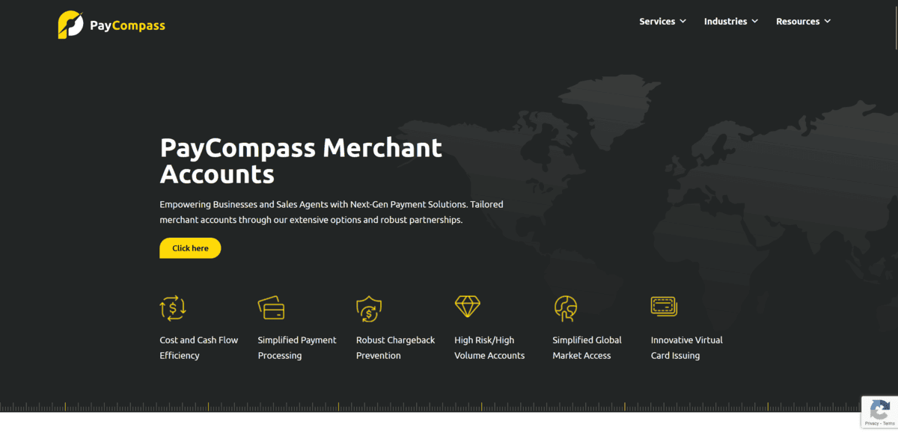Click the PayCompass logo icon
The height and width of the screenshot is (433, 898).
[70, 24]
